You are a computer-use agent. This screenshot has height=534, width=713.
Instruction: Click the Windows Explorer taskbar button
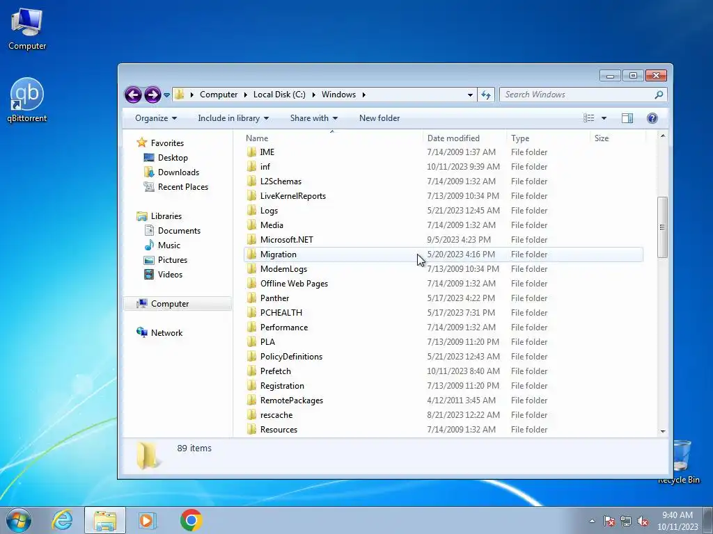[x=105, y=520]
